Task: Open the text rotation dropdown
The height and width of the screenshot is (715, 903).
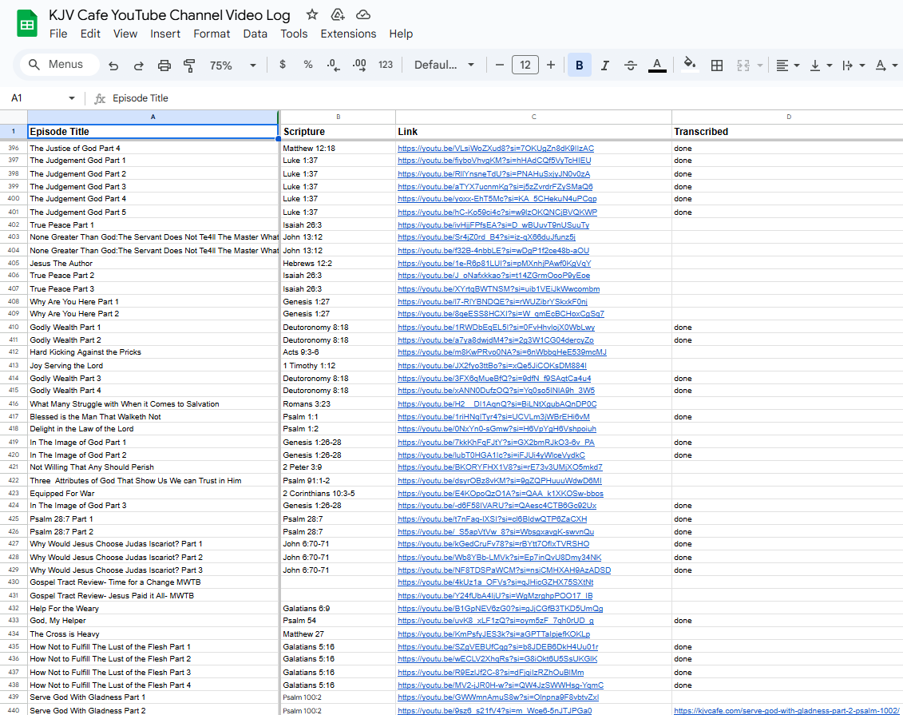Action: click(x=886, y=65)
